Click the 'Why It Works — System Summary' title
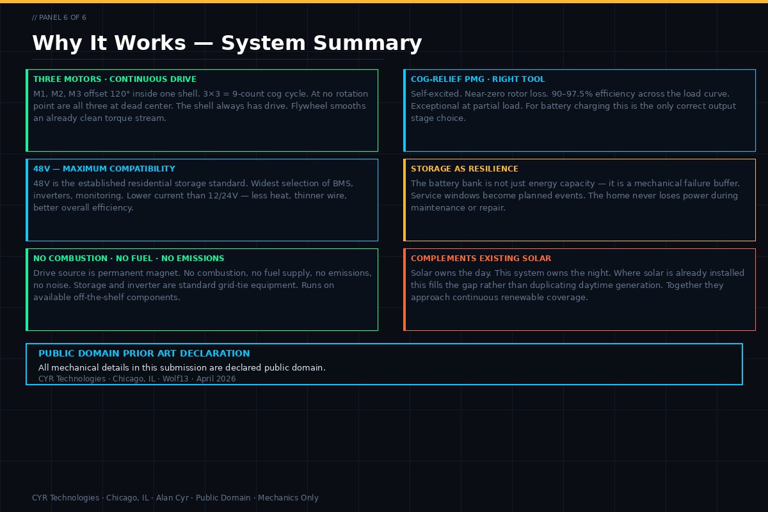 [227, 43]
